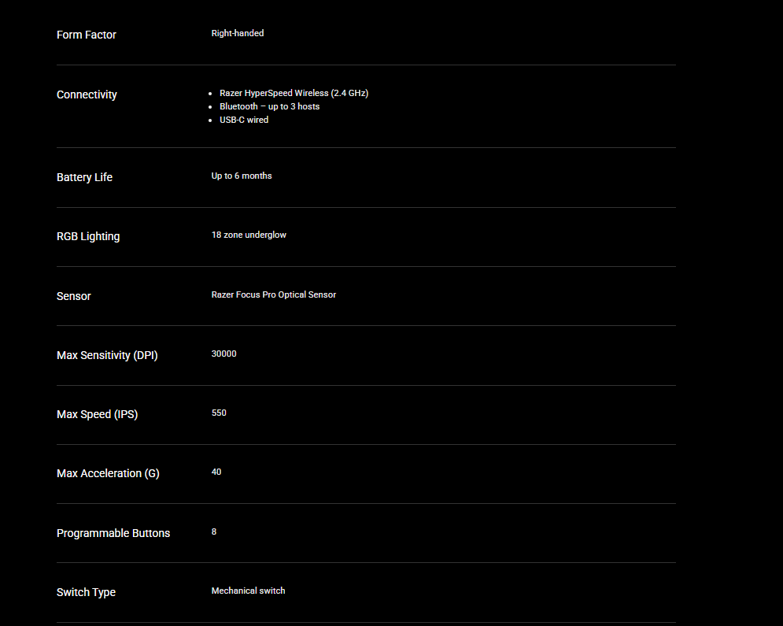The image size is (783, 626).
Task: Click the 18 zone underglow value
Action: (x=249, y=235)
